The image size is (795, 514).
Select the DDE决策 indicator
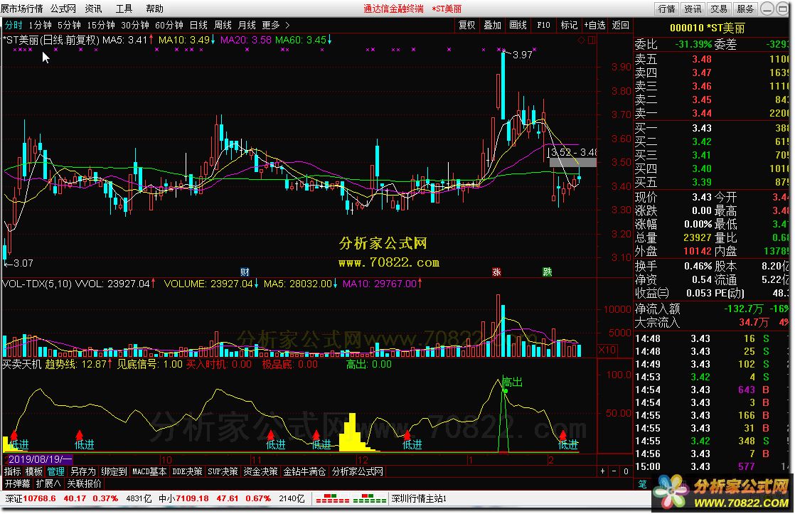click(187, 471)
